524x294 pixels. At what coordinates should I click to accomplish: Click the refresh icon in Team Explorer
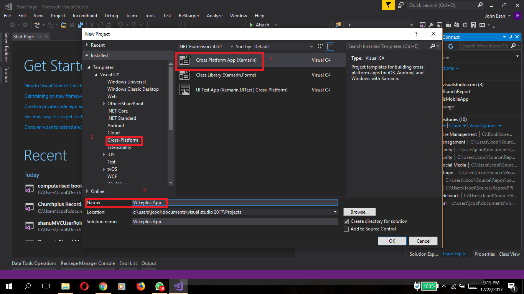click(x=451, y=46)
